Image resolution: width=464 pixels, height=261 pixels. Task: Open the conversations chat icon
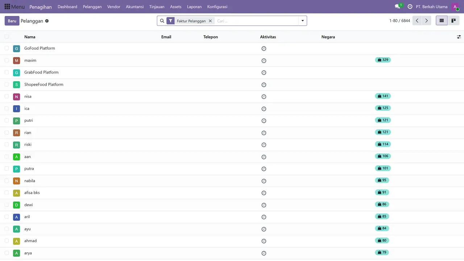pos(398,7)
